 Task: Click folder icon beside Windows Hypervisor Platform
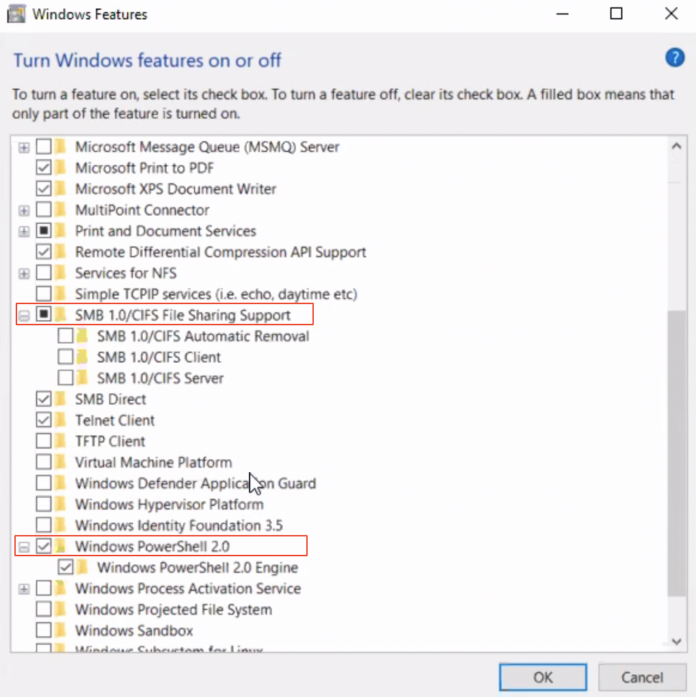(x=61, y=504)
